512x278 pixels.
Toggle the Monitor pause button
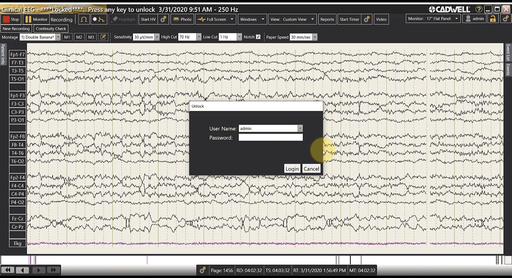[x=36, y=19]
